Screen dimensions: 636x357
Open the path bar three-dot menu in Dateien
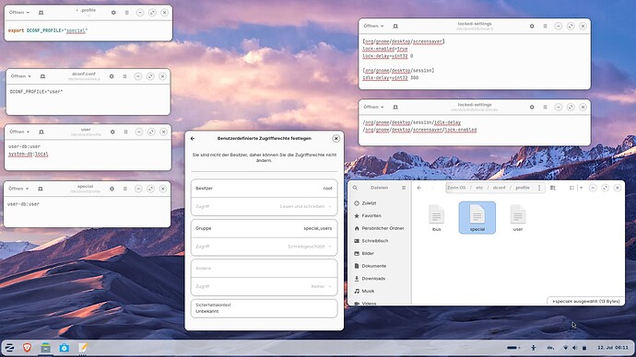pos(539,188)
